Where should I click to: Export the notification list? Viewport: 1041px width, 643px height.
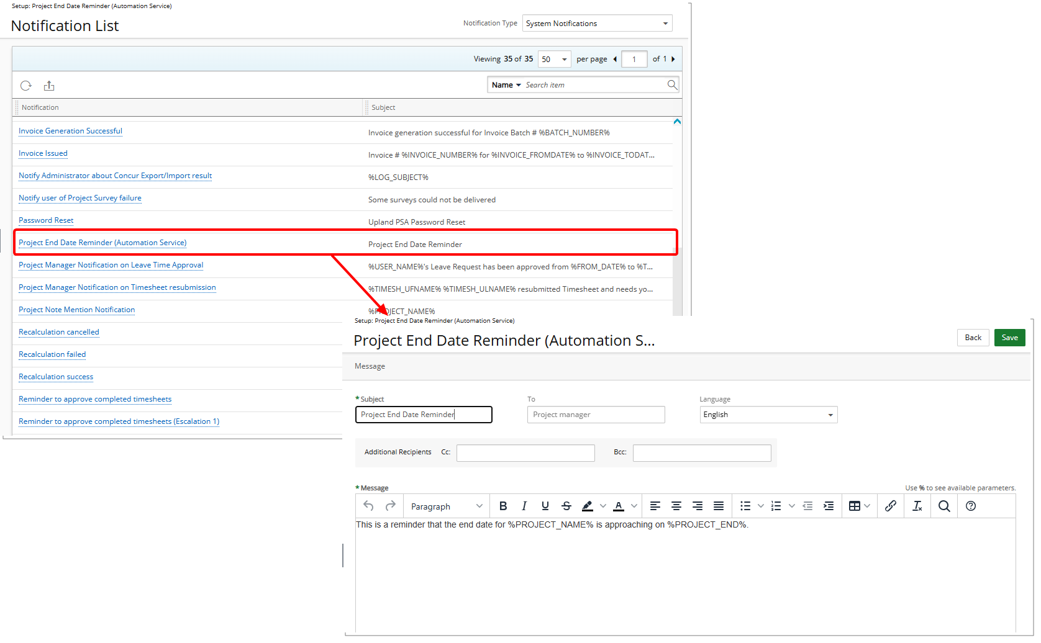click(49, 85)
